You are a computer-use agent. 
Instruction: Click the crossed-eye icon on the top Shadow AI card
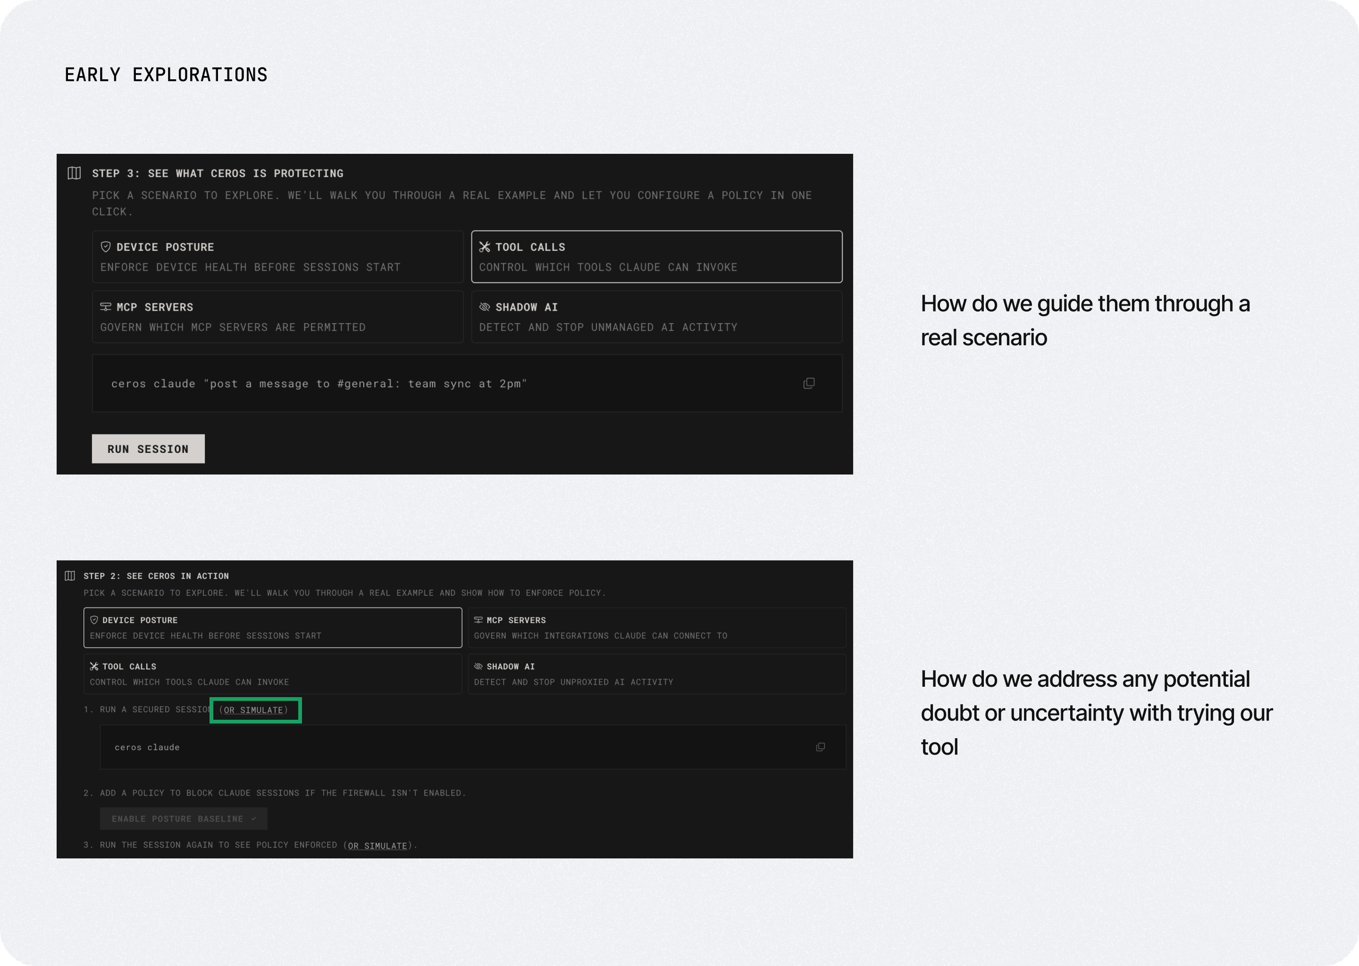point(485,307)
